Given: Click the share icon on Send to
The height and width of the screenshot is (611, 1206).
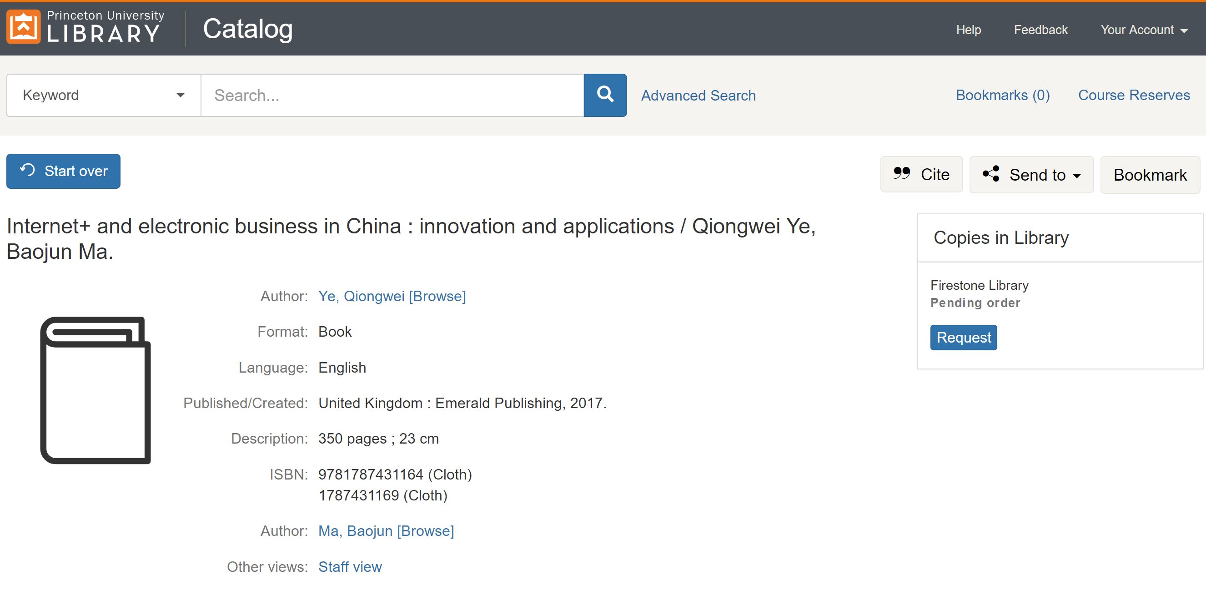Looking at the screenshot, I should [990, 174].
